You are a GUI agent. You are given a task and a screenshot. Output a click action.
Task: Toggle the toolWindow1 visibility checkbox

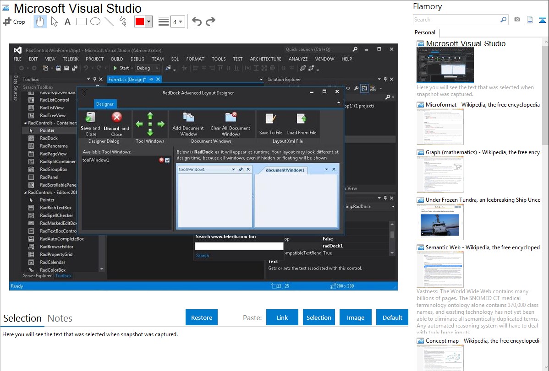coord(167,160)
